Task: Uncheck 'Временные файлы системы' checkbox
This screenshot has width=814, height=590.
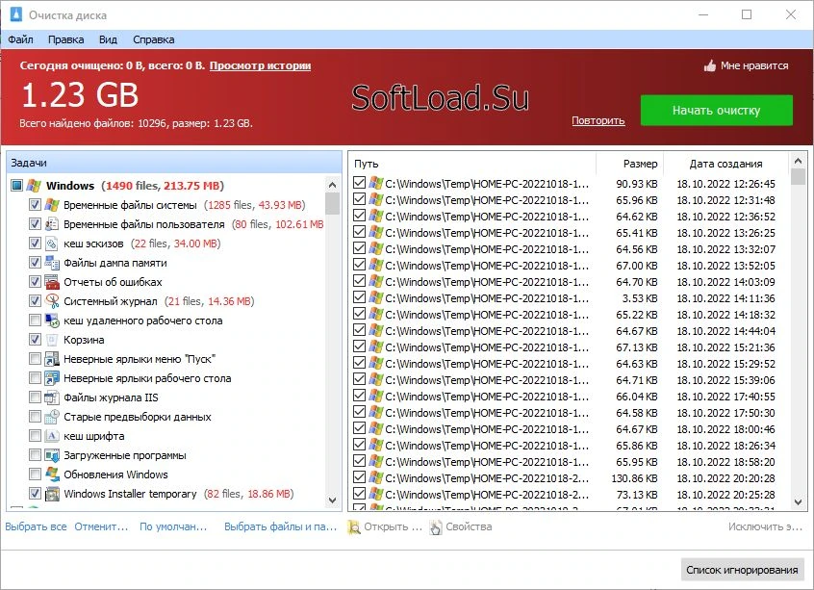Action: click(x=35, y=205)
